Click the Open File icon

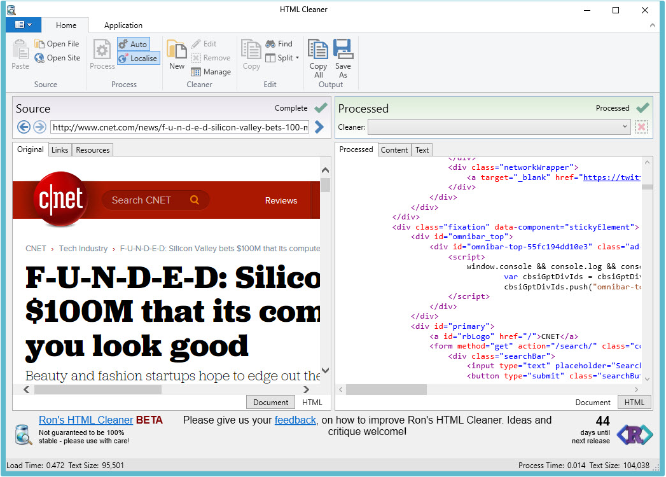click(39, 44)
